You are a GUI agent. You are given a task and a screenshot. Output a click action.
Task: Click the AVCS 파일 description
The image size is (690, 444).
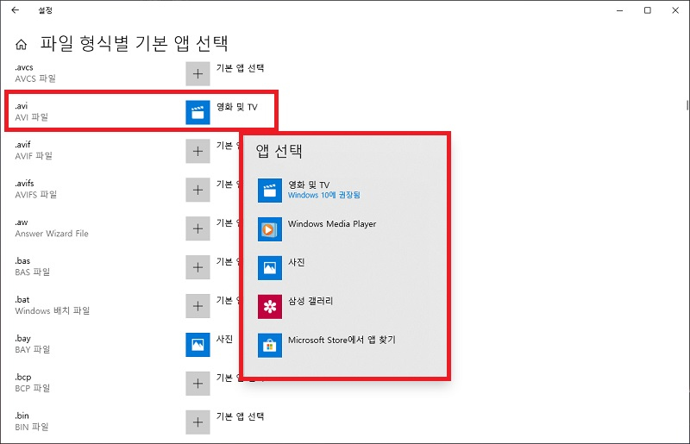(x=35, y=78)
